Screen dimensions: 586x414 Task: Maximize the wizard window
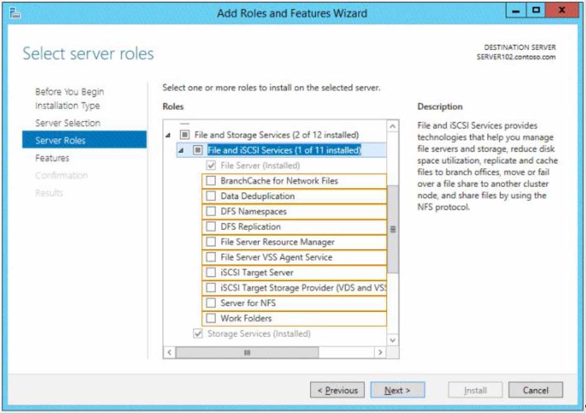[x=536, y=11]
